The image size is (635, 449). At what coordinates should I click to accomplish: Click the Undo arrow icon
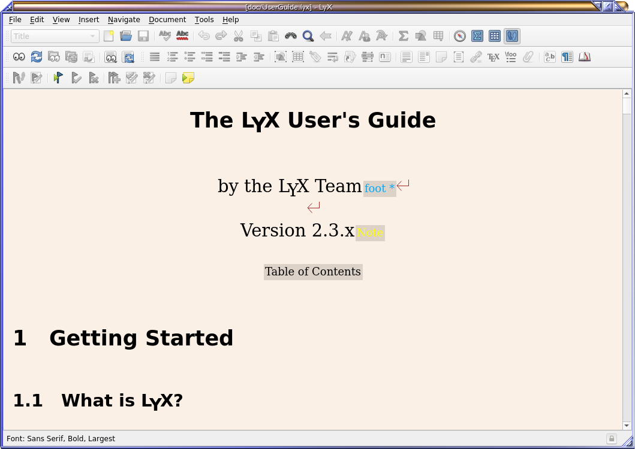point(204,36)
